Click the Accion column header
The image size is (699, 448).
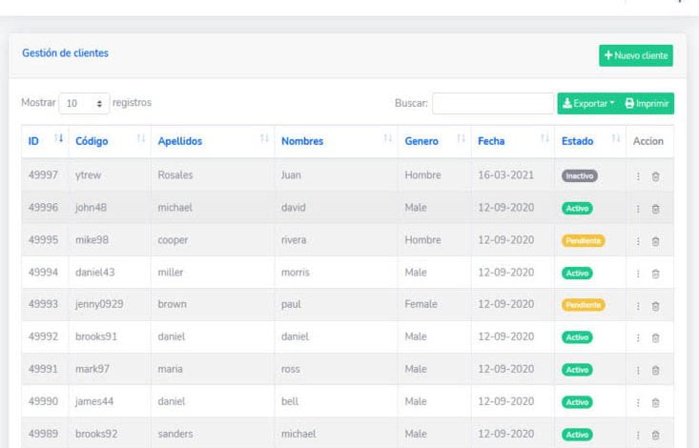pyautogui.click(x=648, y=141)
